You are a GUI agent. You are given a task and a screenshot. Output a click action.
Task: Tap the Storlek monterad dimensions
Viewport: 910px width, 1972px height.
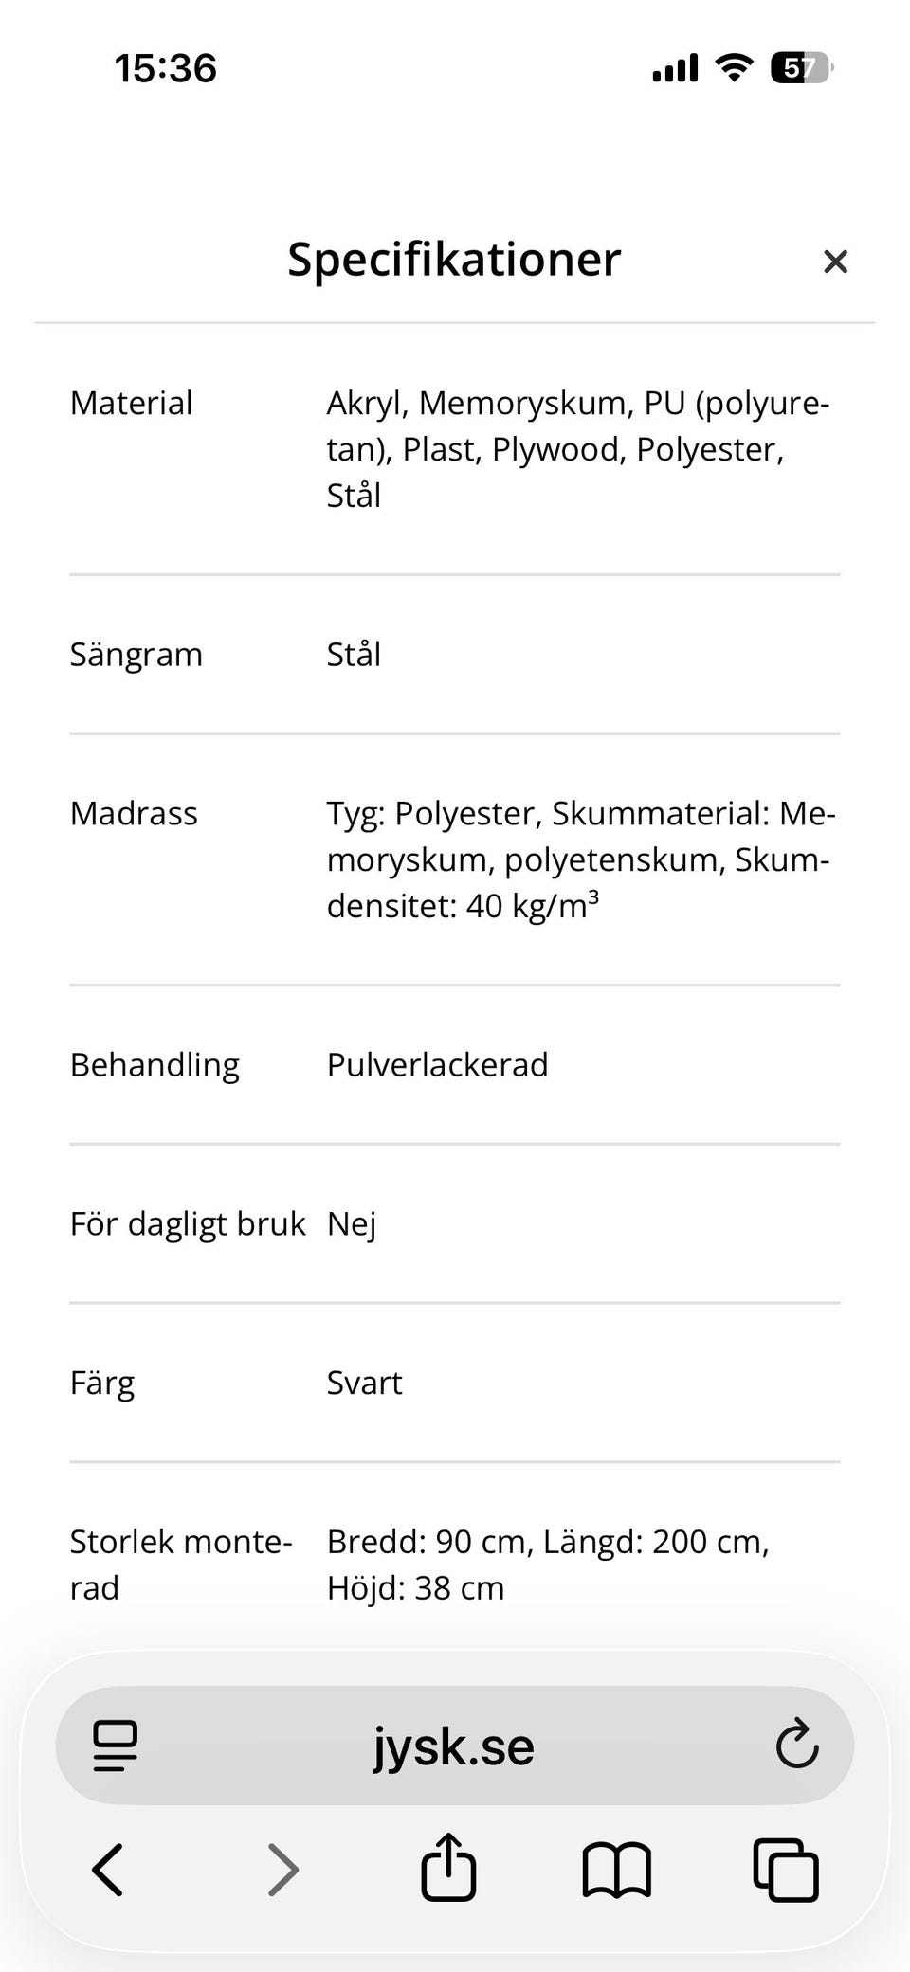548,1565
